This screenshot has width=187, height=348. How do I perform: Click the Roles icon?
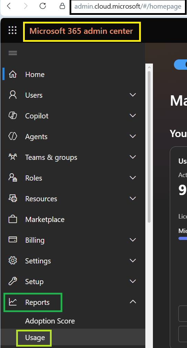pos(13,178)
